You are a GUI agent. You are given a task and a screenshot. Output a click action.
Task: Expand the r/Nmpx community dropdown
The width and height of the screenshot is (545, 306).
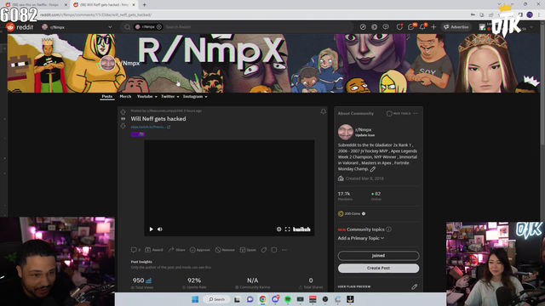pos(110,27)
